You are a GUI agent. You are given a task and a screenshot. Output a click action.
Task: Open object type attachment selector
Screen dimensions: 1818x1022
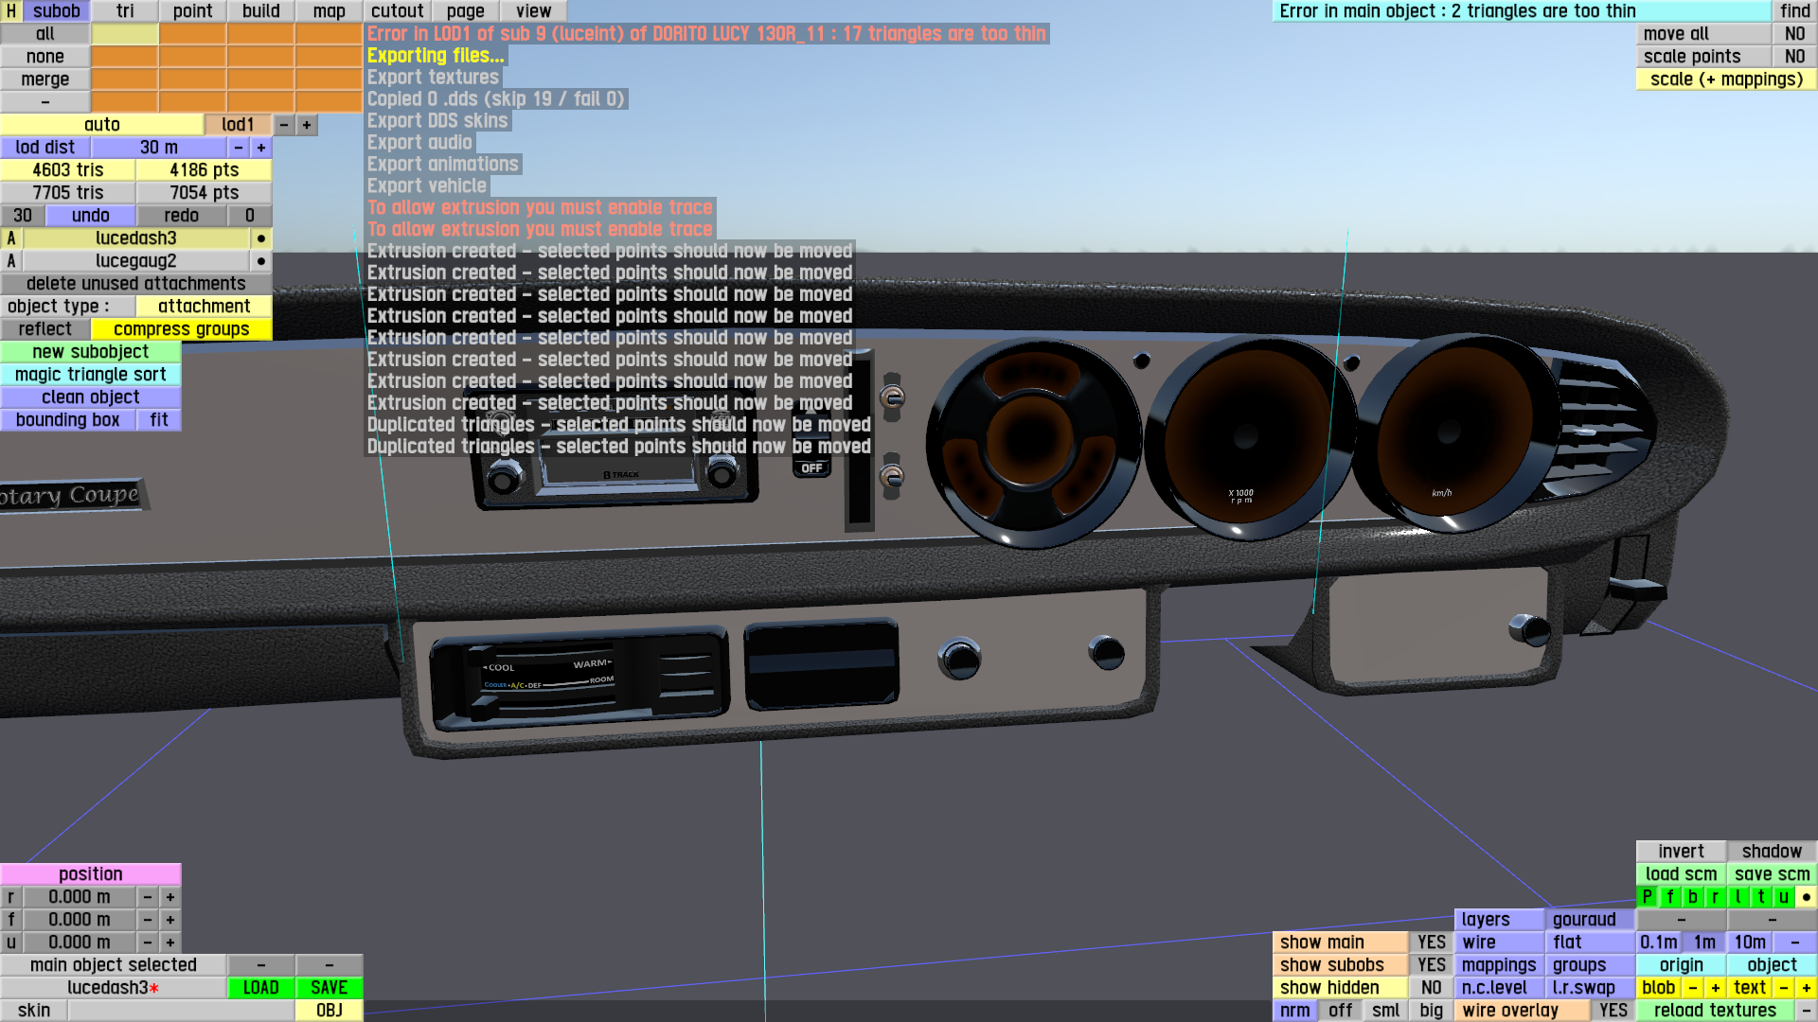[x=204, y=307]
